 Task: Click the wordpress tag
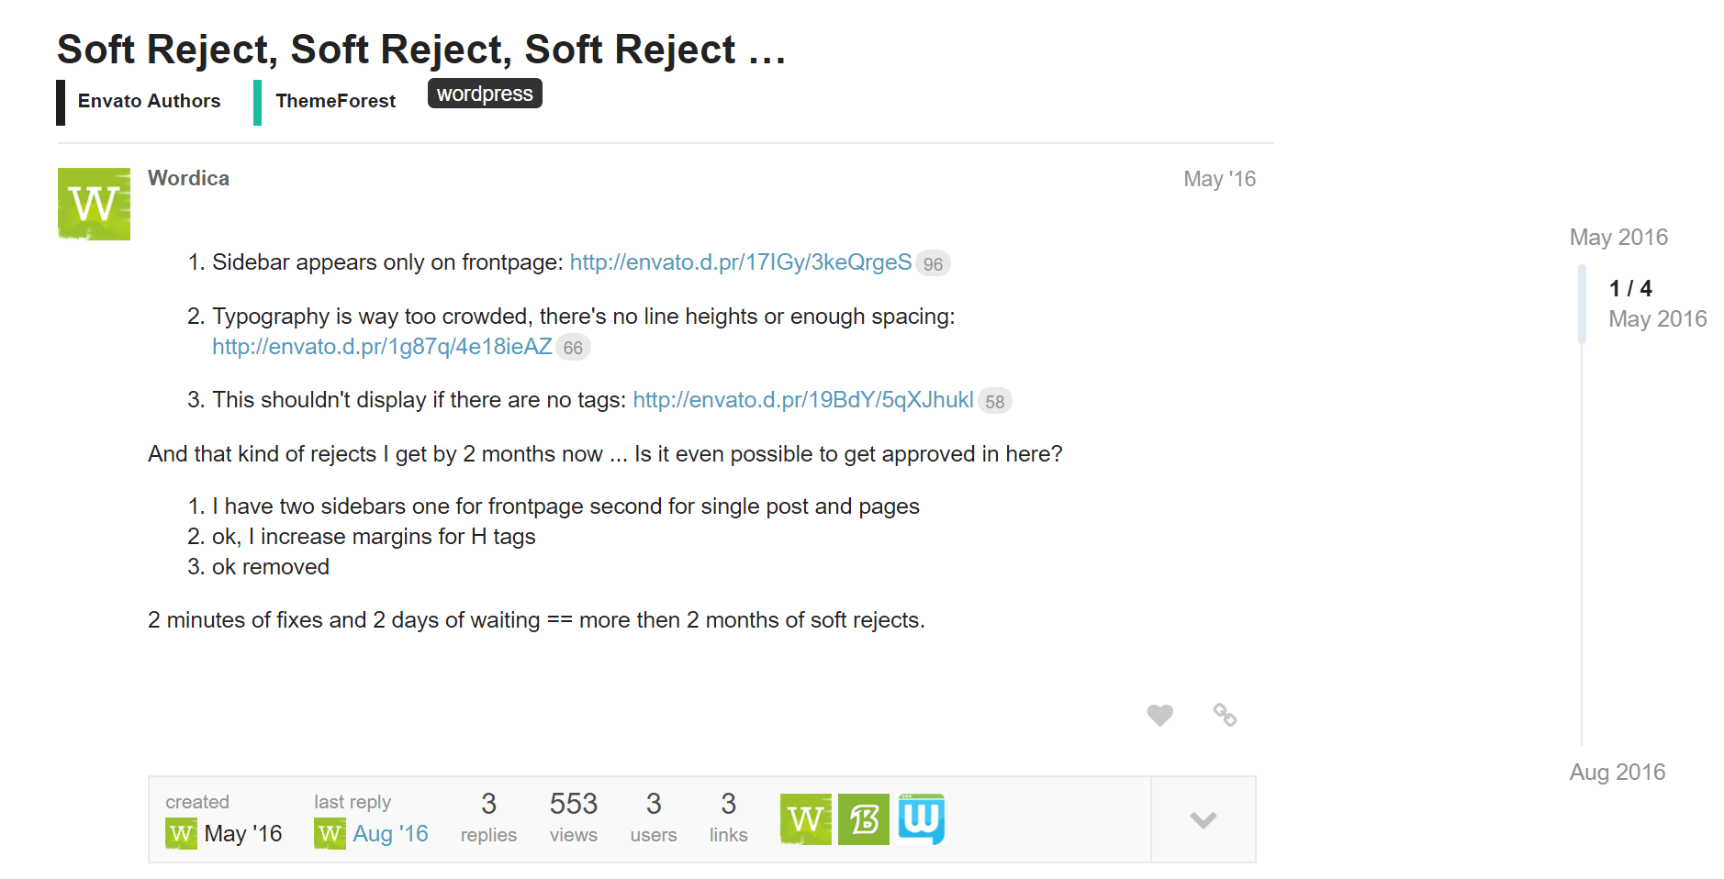[484, 93]
